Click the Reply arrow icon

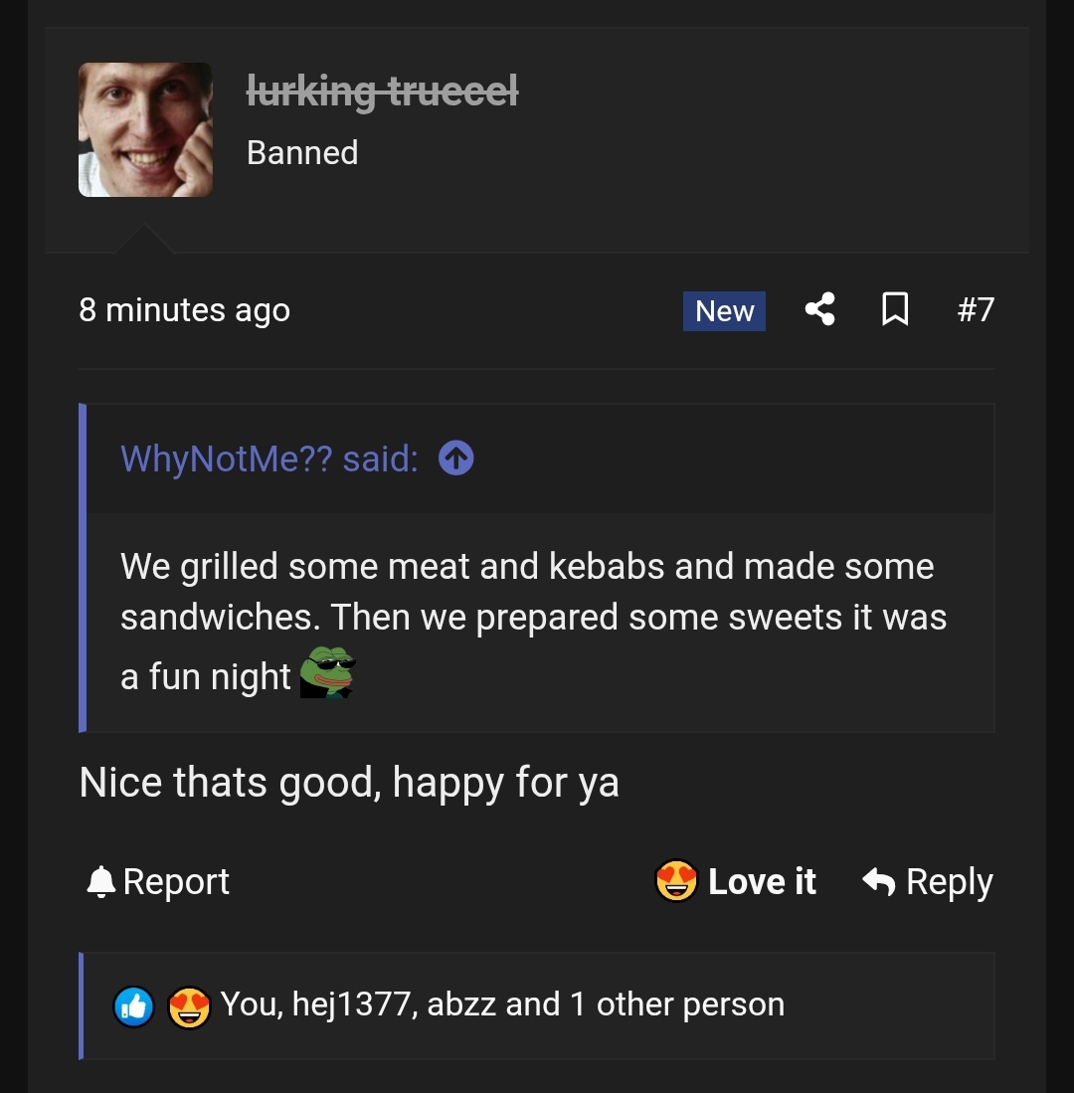879,881
